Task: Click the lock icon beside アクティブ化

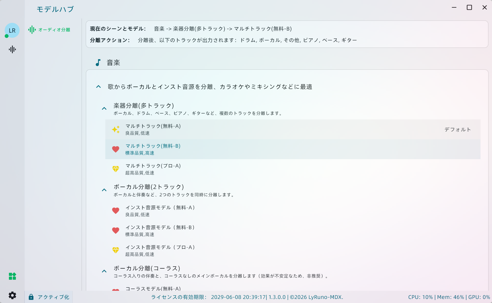Action: pyautogui.click(x=32, y=297)
